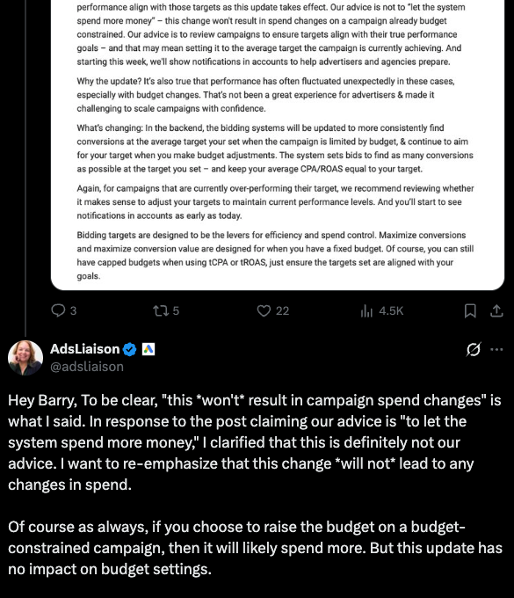Bookmark this post
Viewport: 514px width, 598px height.
470,310
